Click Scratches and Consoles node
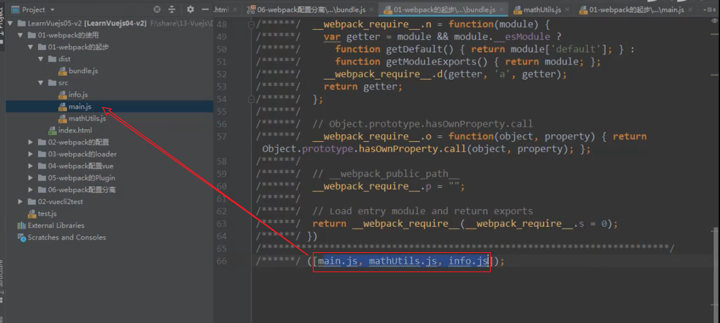720x323 pixels. 66,237
